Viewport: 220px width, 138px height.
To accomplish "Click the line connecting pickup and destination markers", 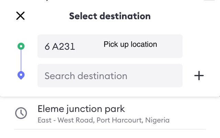I will pyautogui.click(x=21, y=60).
